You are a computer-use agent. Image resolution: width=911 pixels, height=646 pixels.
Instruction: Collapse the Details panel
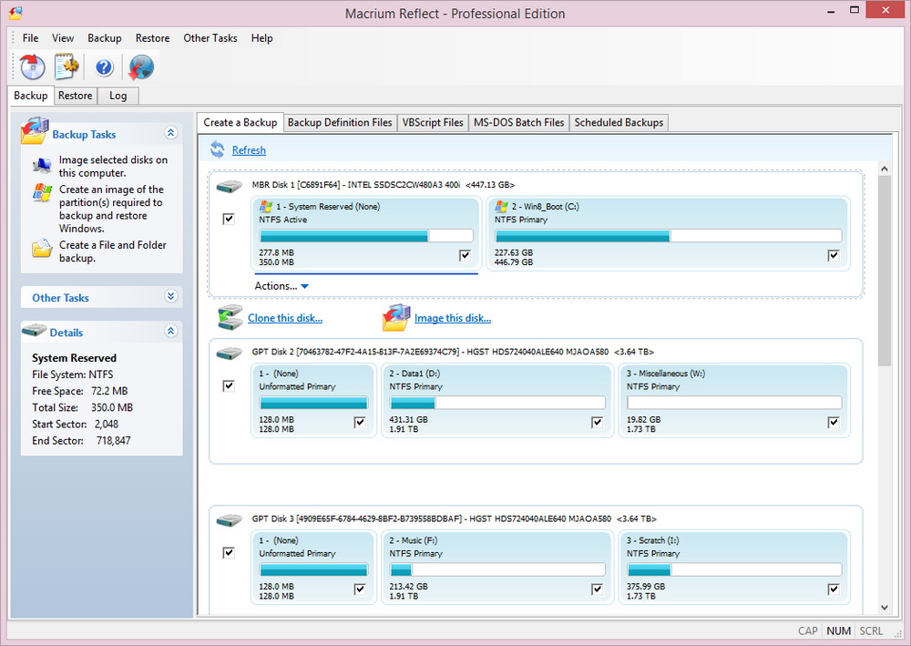171,331
